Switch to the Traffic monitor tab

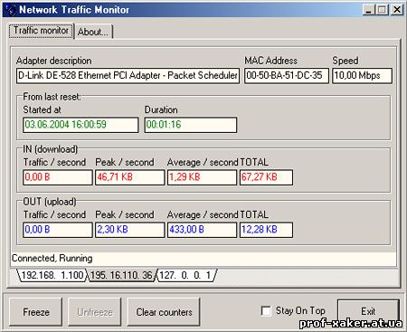41,31
